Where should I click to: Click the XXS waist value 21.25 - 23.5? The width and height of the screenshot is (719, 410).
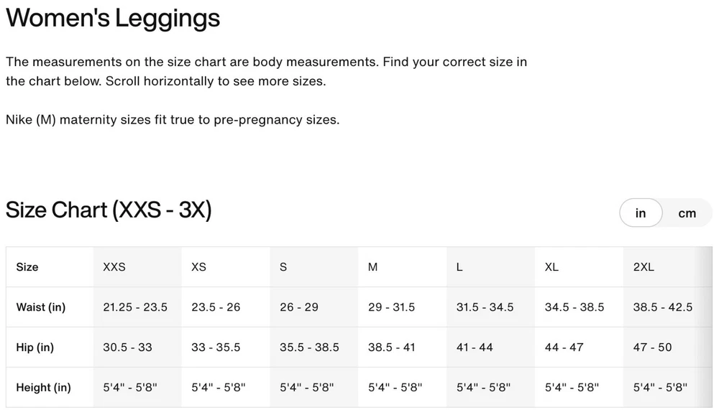(x=135, y=307)
